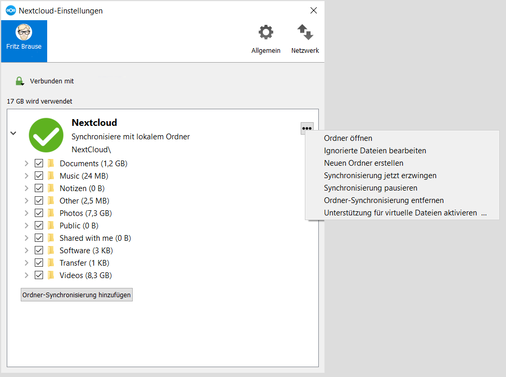The height and width of the screenshot is (377, 506).
Task: Select Ordner-Synchronisierung entfernen
Action: tap(402, 200)
